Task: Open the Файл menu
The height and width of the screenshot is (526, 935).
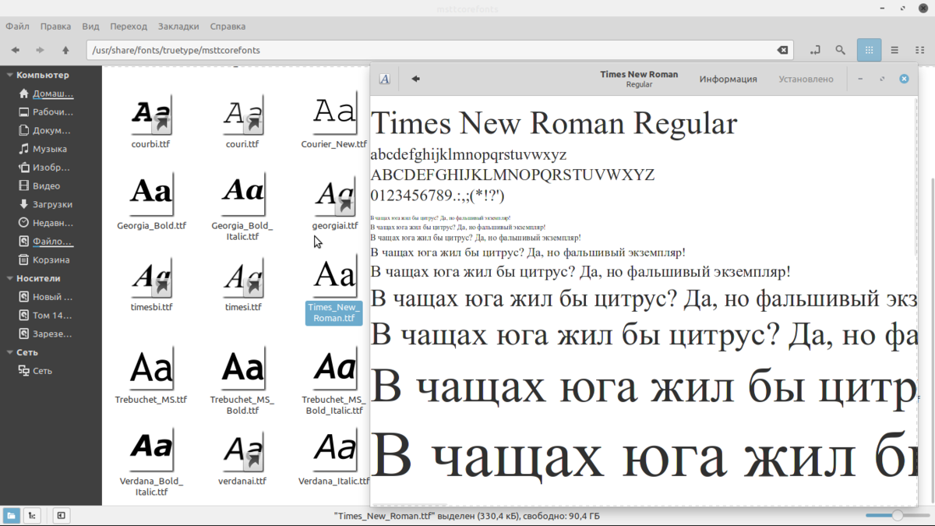Action: [x=17, y=26]
